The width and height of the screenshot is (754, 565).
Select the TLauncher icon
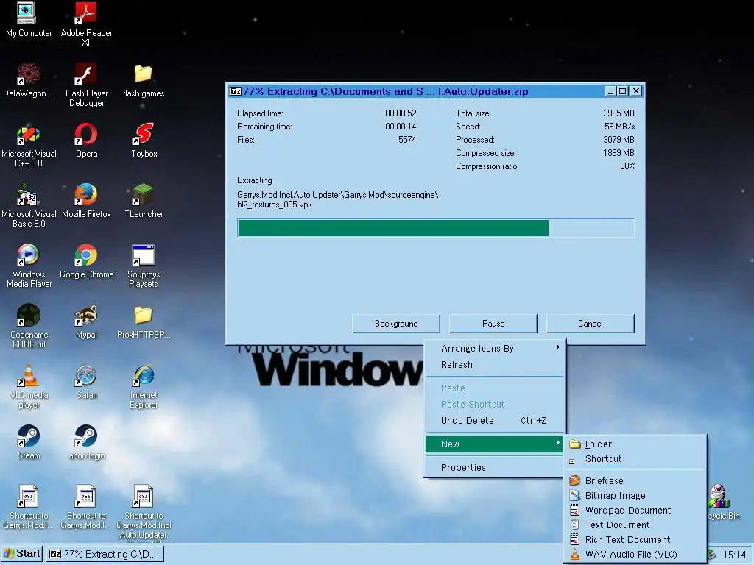pos(144,200)
